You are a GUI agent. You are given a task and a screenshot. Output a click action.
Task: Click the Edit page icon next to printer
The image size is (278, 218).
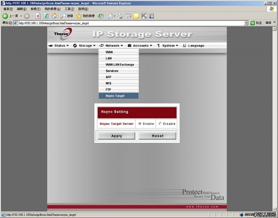(128, 17)
